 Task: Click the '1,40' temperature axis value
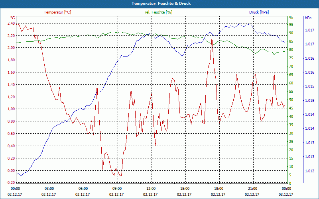click(x=11, y=84)
